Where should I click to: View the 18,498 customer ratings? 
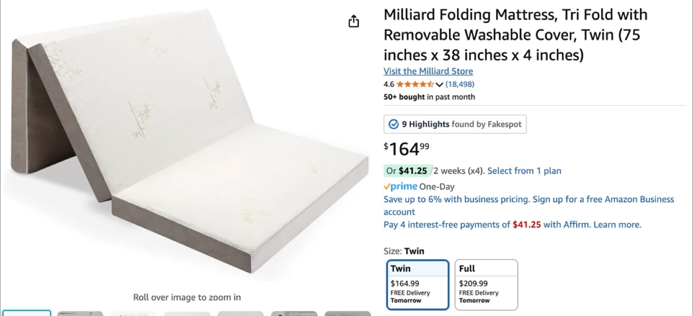point(460,84)
